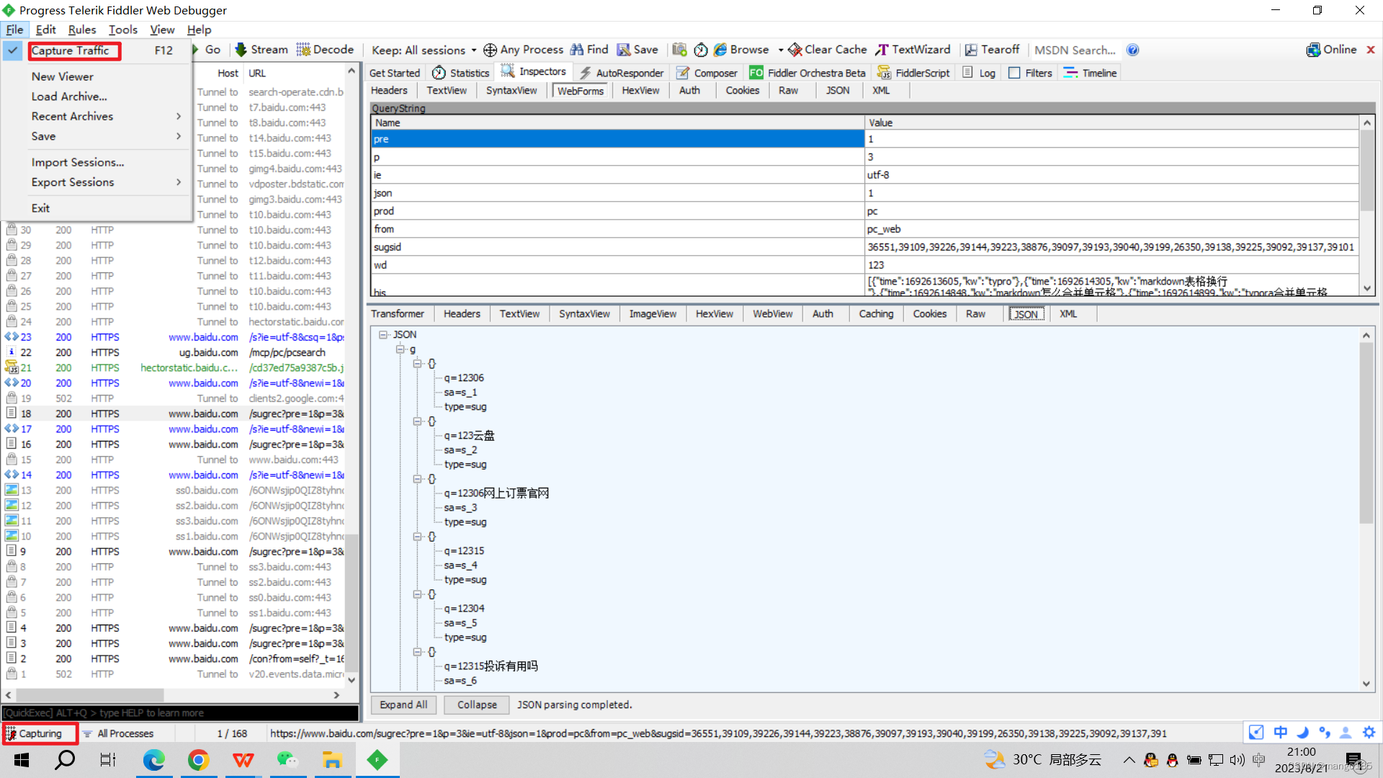
Task: Open the Edit menu
Action: pyautogui.click(x=45, y=30)
